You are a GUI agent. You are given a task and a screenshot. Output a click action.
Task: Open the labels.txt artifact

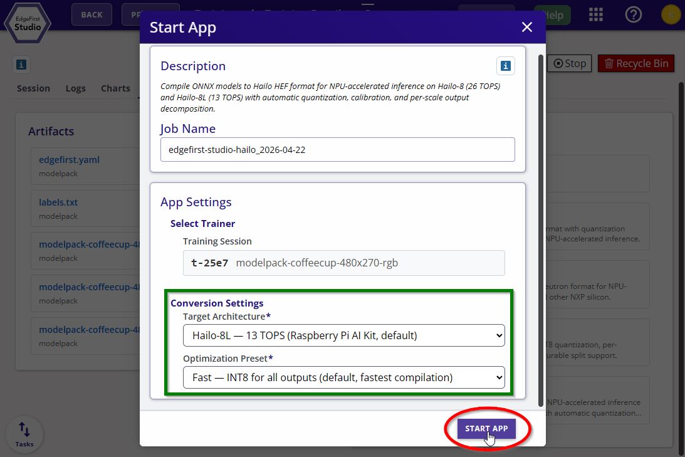(58, 202)
